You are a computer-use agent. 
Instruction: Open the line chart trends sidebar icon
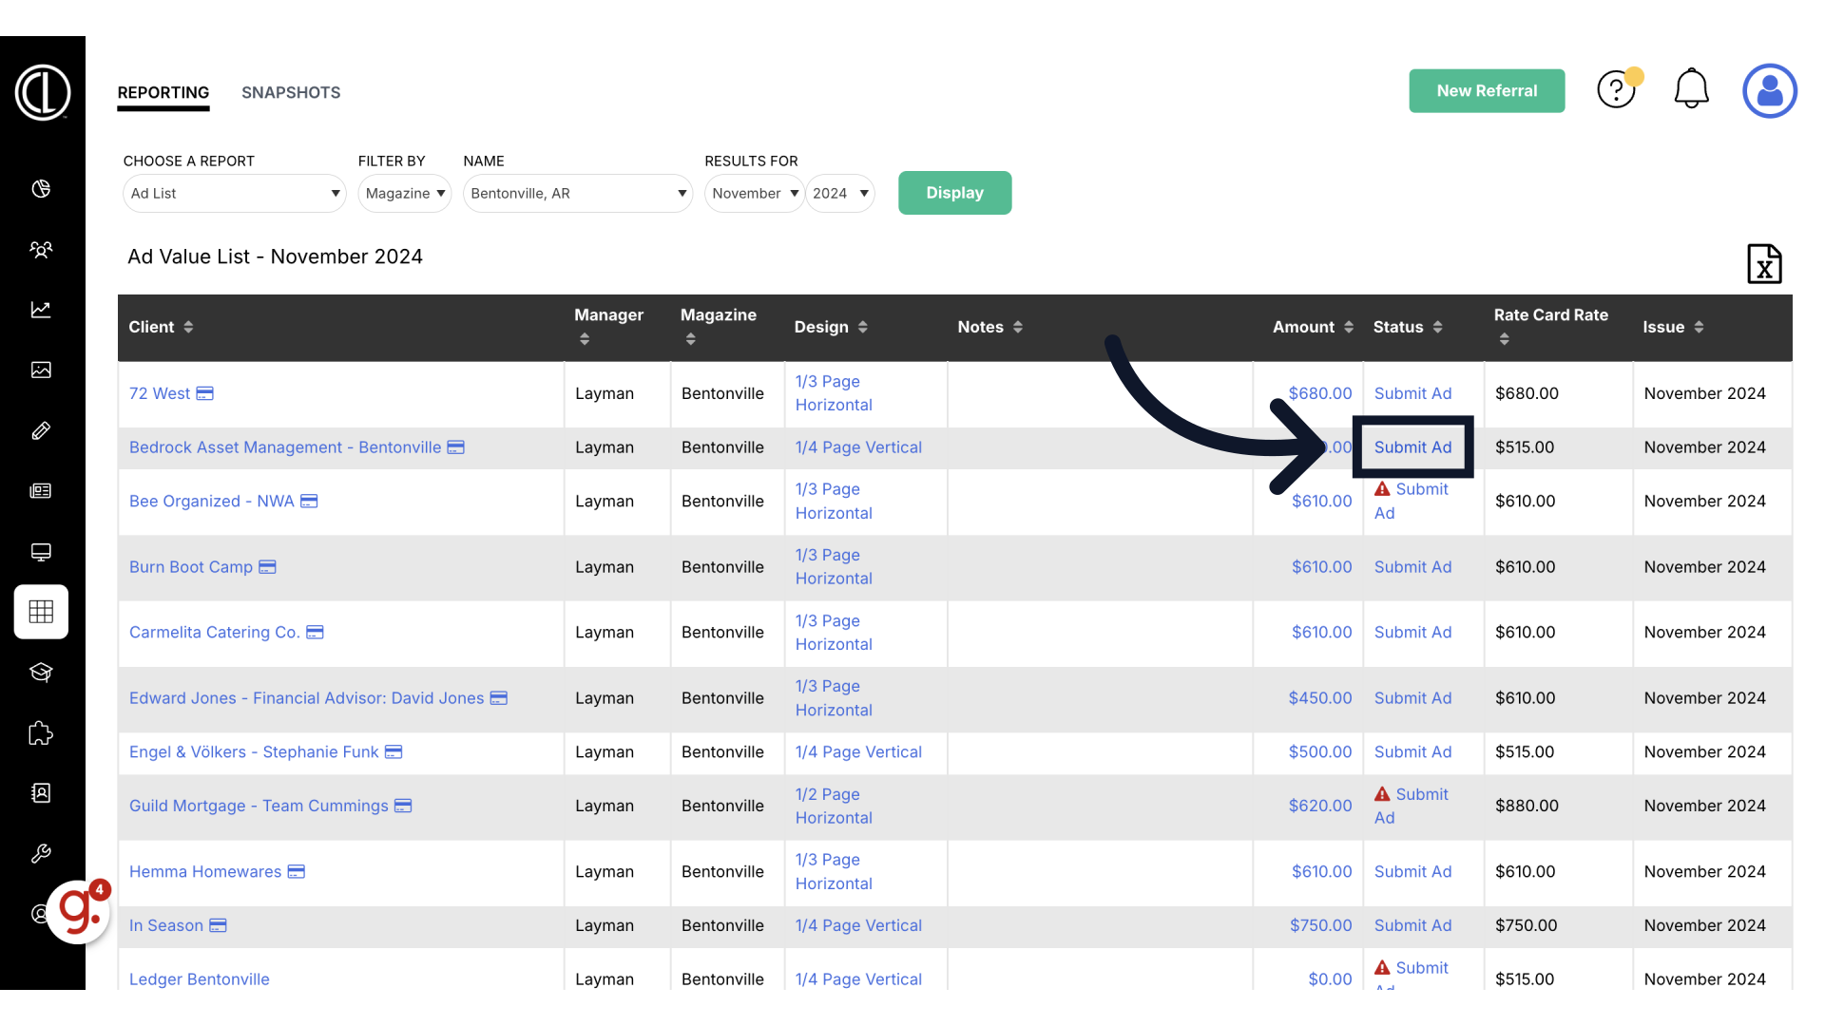(41, 310)
